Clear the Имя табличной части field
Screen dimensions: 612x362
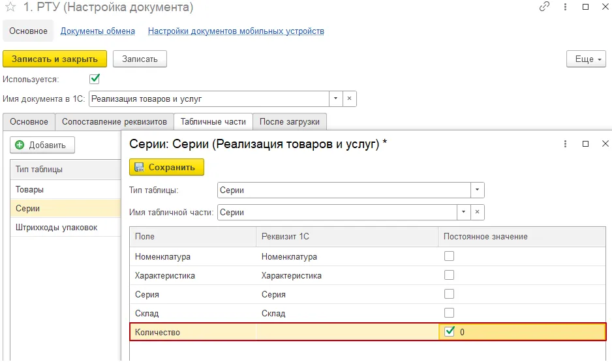[477, 212]
